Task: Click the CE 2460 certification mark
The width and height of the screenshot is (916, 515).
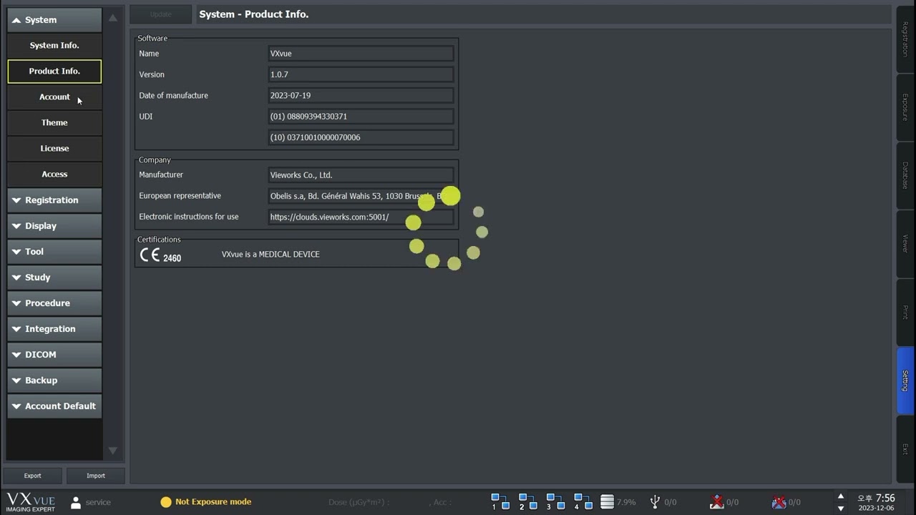Action: click(x=160, y=255)
